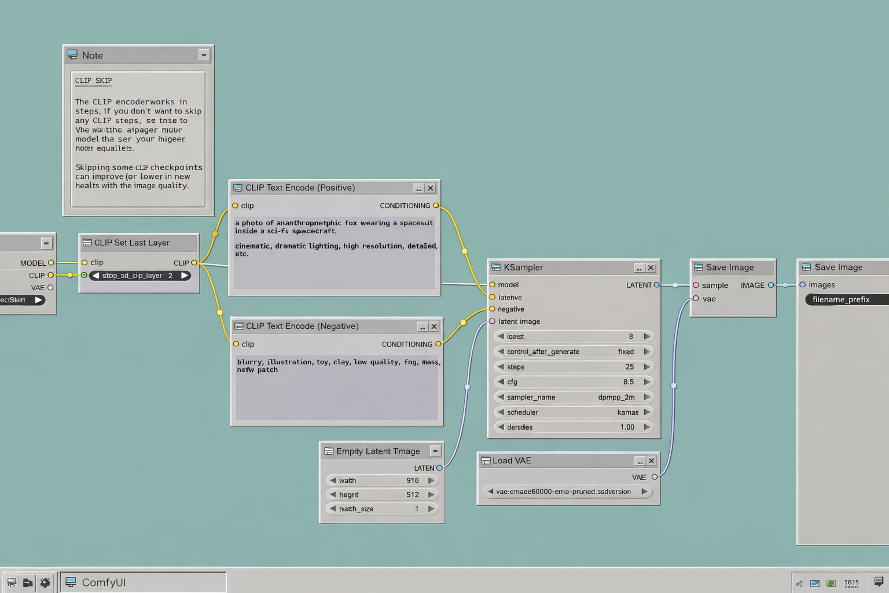Viewport: 889px width, 593px height.
Task: Click the Note node title icon
Action: 72,54
